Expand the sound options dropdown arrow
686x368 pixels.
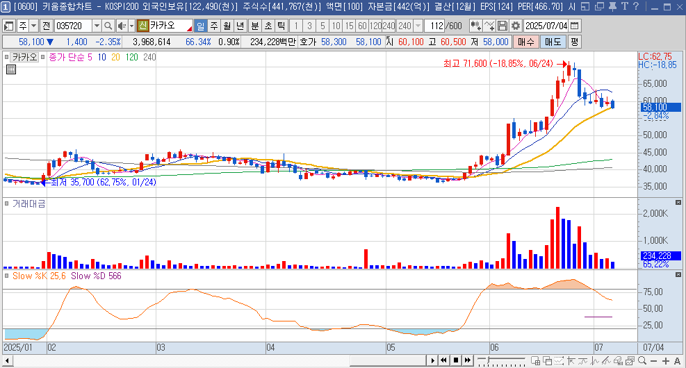tap(131, 26)
